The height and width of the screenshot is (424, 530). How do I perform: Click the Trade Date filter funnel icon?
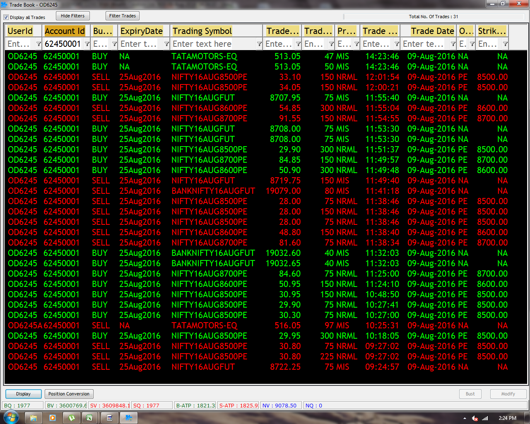click(x=453, y=44)
